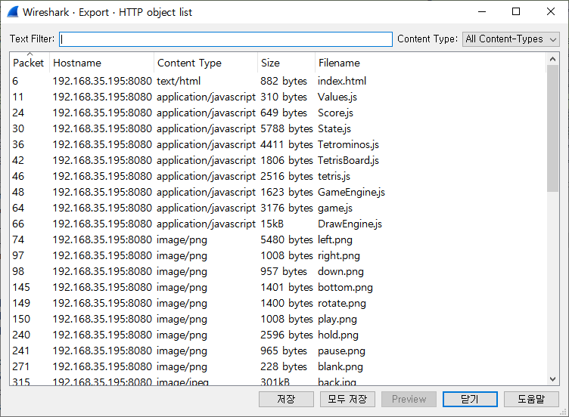
Task: Sort by the Content Type column header
Action: tap(206, 63)
